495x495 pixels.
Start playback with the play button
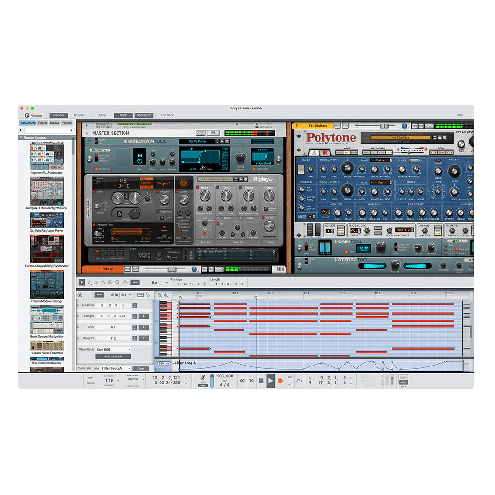click(x=271, y=381)
